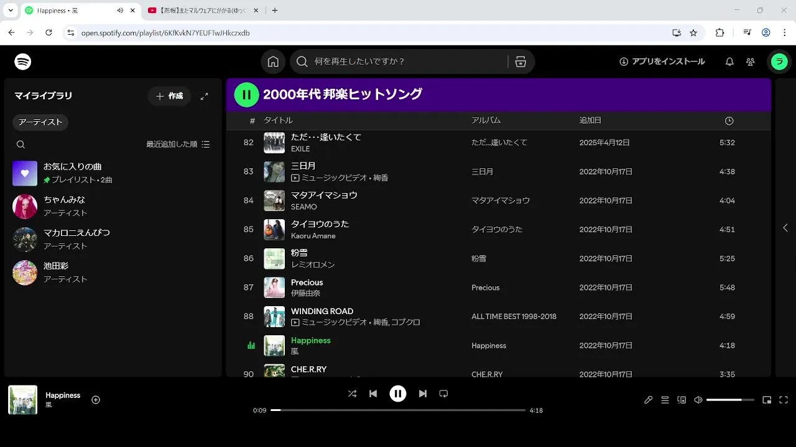Open notifications bell icon
The image size is (796, 447).
tap(729, 61)
